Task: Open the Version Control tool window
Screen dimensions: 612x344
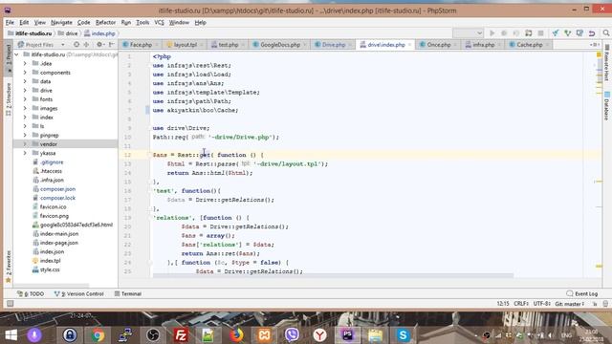Action: pyautogui.click(x=79, y=293)
